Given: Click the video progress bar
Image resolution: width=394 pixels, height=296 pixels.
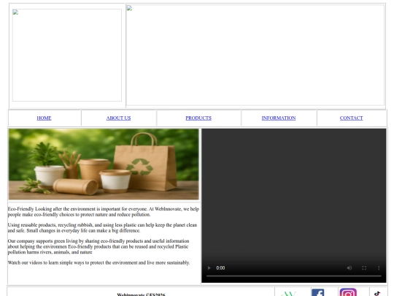Looking at the screenshot, I should (x=294, y=276).
